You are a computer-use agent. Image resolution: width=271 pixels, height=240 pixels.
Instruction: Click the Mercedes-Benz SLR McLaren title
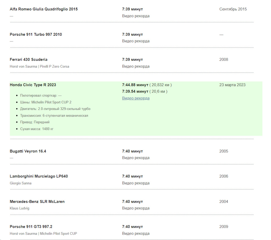37,202
